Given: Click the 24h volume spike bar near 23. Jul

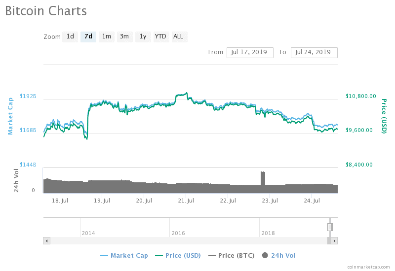Looking at the screenshot, I should coord(263,182).
